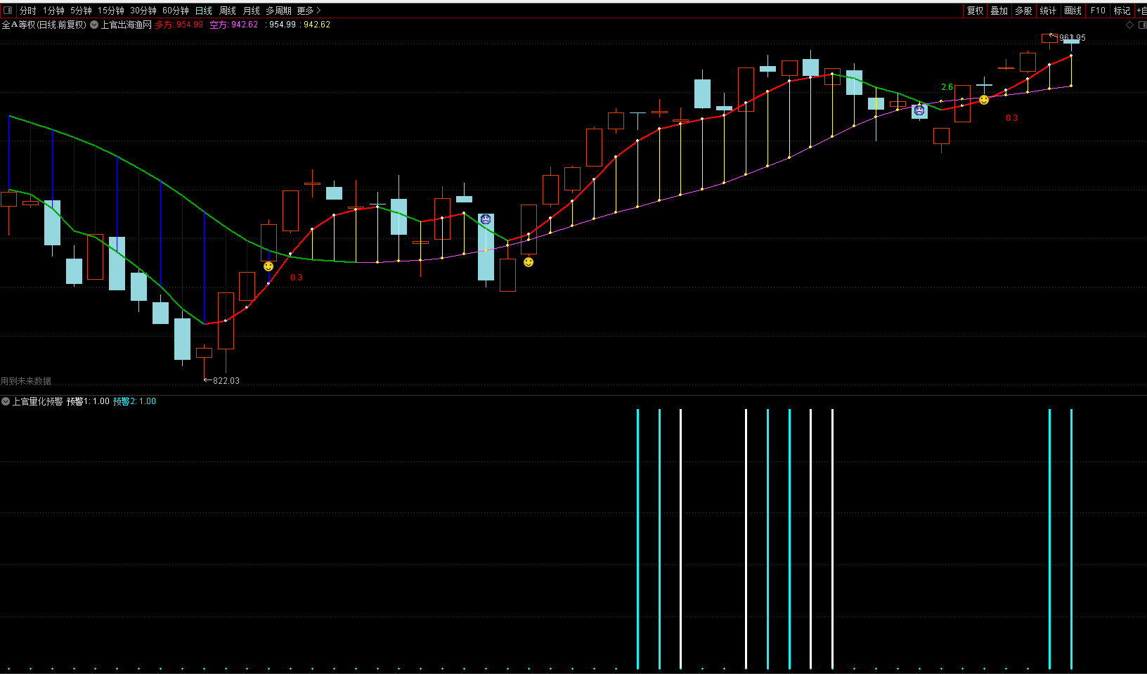Viewport: 1147px width, 674px height.
Task: Toggle the left sidebar panel icon
Action: [x=8, y=11]
